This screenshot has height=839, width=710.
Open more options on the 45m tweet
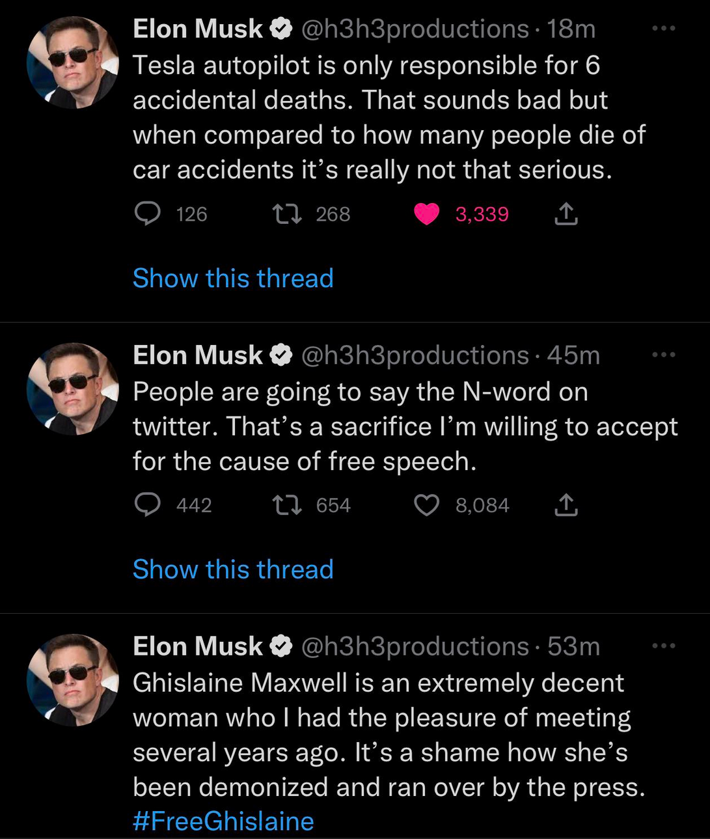[663, 355]
